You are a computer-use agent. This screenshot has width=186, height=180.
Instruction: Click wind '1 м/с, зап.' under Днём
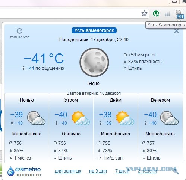[x=113, y=158]
